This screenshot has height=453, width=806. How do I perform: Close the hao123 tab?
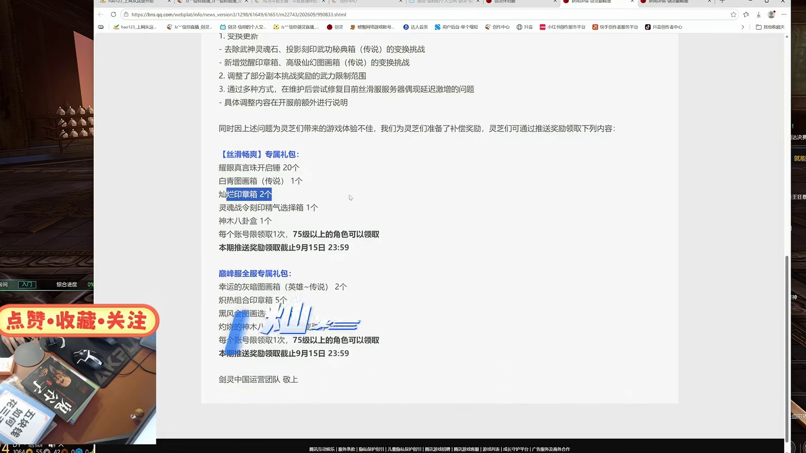tap(169, 2)
